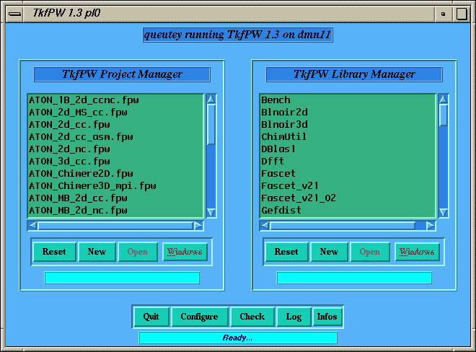The image size is (476, 352).
Task: Open the Configure dialog
Action: [x=200, y=317]
